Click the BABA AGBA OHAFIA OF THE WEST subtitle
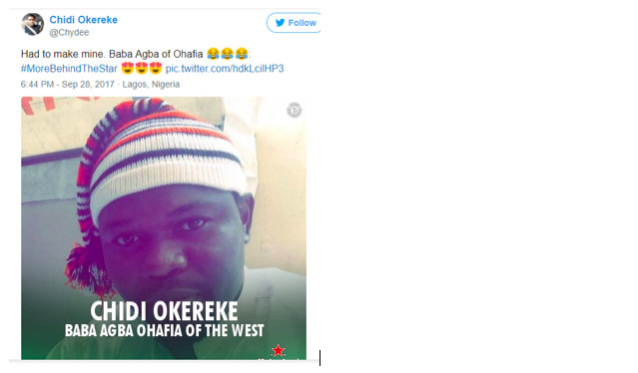Viewport: 638px width, 373px height. [x=165, y=330]
